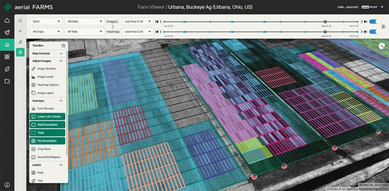This screenshot has height=191, width=389.
Task: Select the pencil edit tool
Action: tap(20, 41)
